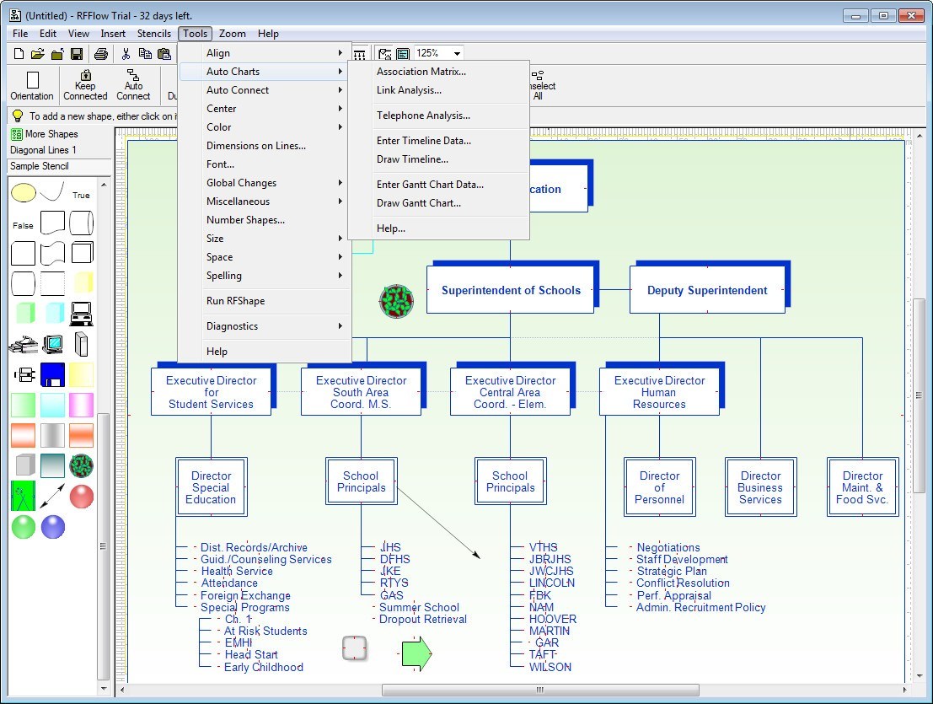Select the blue floppy disk stencil shape
This screenshot has width=933, height=704.
point(53,374)
